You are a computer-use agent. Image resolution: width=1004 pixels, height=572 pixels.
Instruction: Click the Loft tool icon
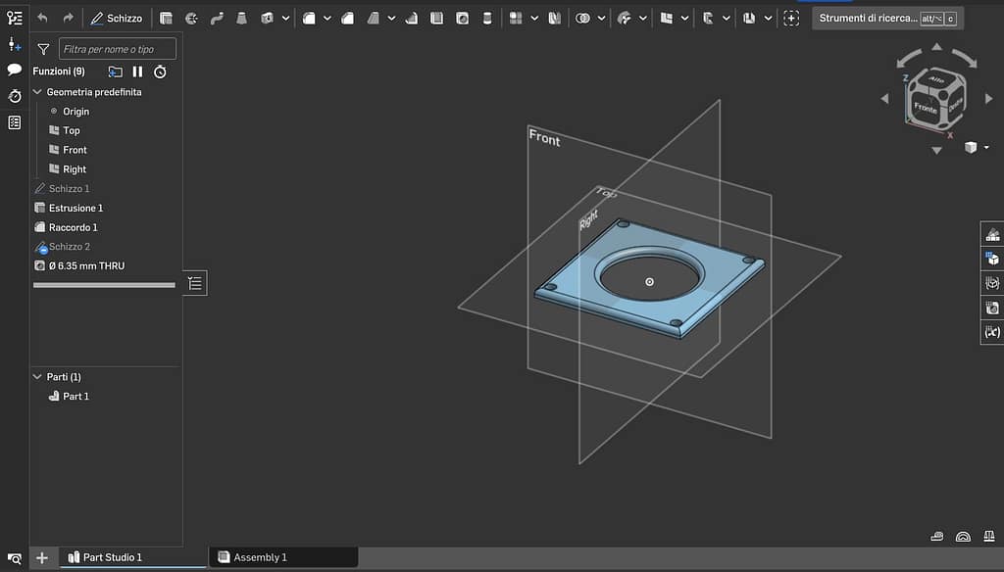[x=241, y=18]
